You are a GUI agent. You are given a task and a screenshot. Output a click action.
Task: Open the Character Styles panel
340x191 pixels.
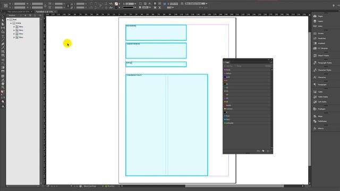(322, 70)
